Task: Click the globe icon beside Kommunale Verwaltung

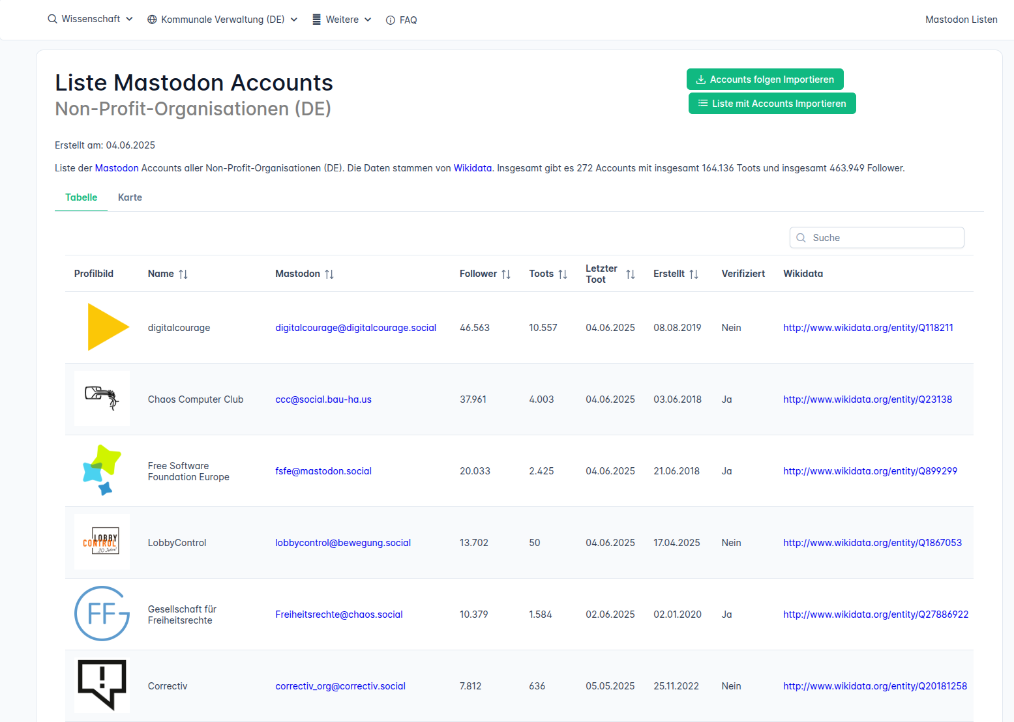Action: coord(152,20)
